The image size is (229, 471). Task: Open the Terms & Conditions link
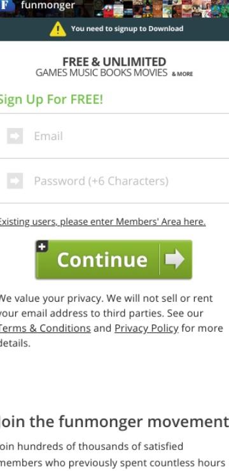click(45, 328)
